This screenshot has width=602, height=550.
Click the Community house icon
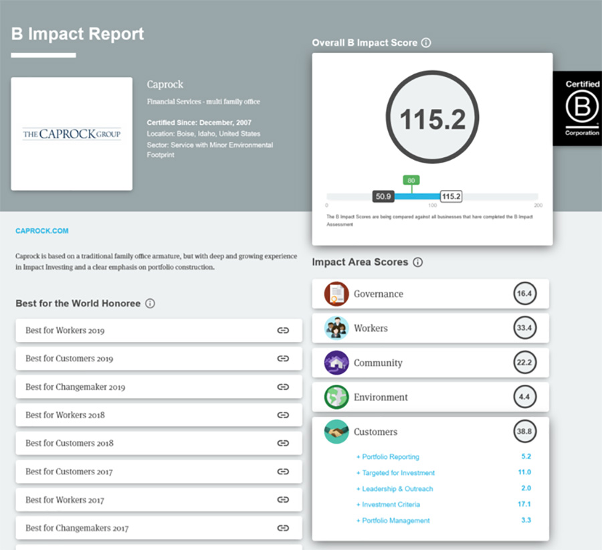point(336,363)
